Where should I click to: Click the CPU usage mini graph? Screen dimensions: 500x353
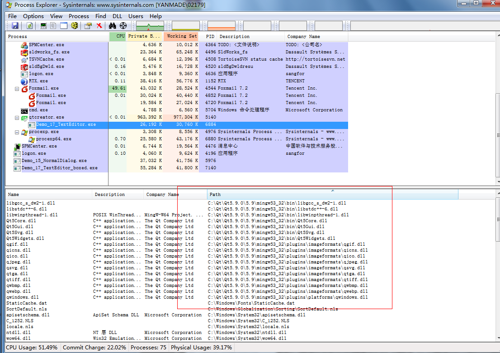pyautogui.click(x=150, y=25)
